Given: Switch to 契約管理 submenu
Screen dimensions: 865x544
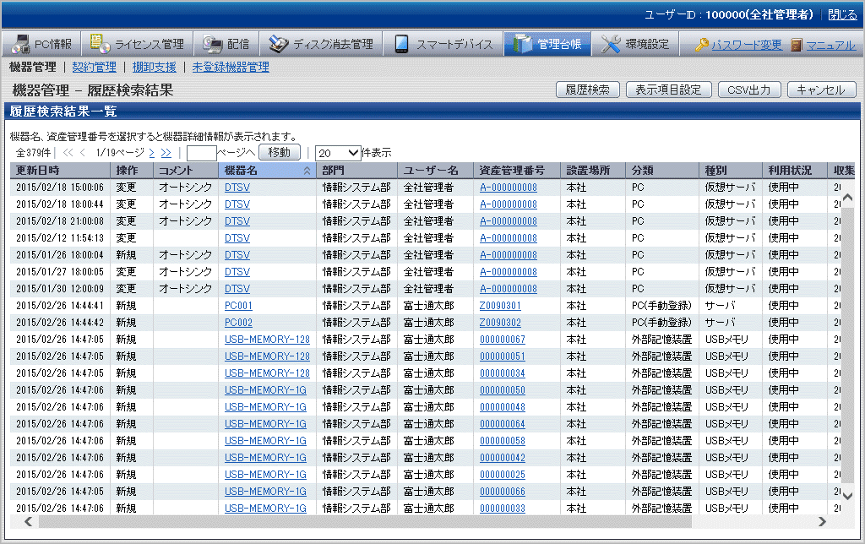Looking at the screenshot, I should (x=94, y=67).
